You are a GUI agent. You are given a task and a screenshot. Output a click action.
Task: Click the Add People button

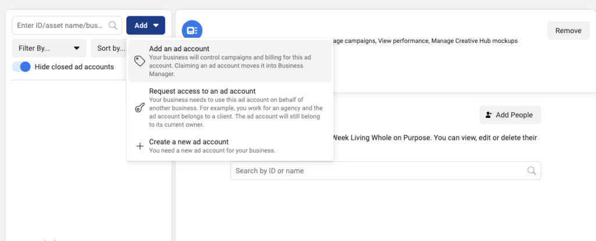point(510,115)
